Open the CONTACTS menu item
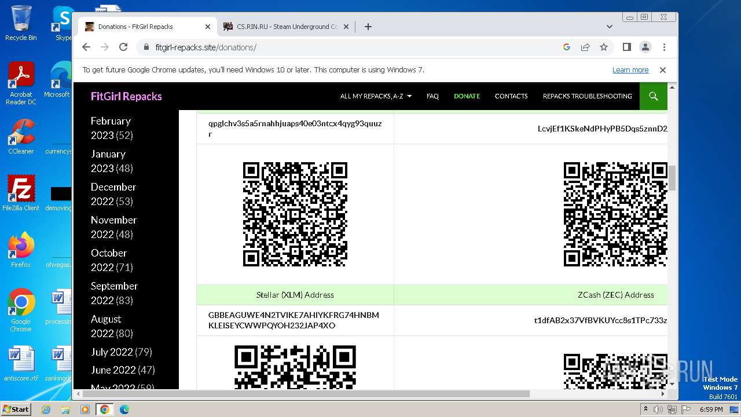 point(511,96)
